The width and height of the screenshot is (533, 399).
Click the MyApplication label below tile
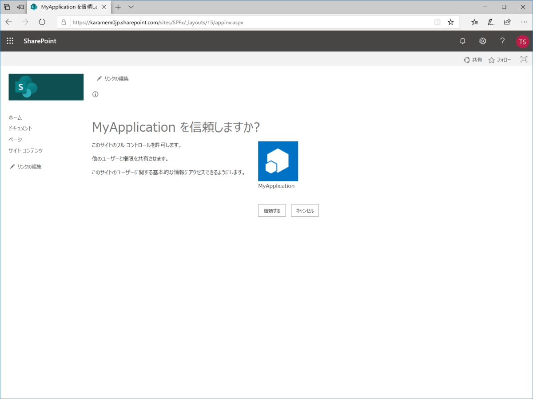[x=276, y=186]
